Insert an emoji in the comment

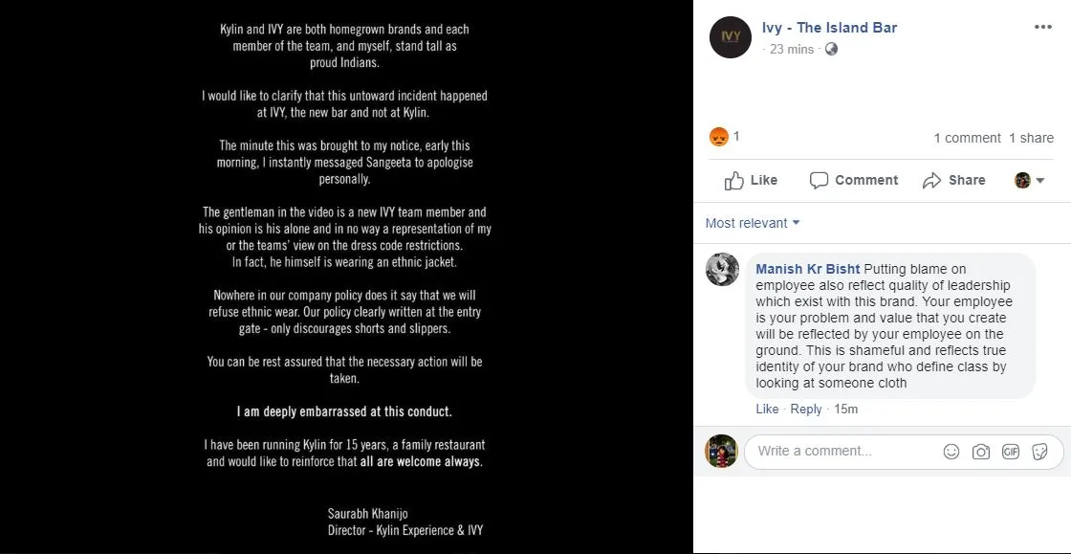coord(951,452)
